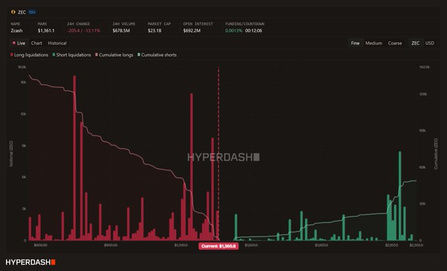Click the tallest red long liquidation bar
The width and height of the screenshot is (447, 271).
point(75,158)
